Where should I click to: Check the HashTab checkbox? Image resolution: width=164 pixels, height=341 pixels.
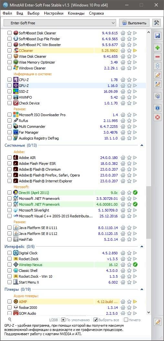[x=9, y=239]
